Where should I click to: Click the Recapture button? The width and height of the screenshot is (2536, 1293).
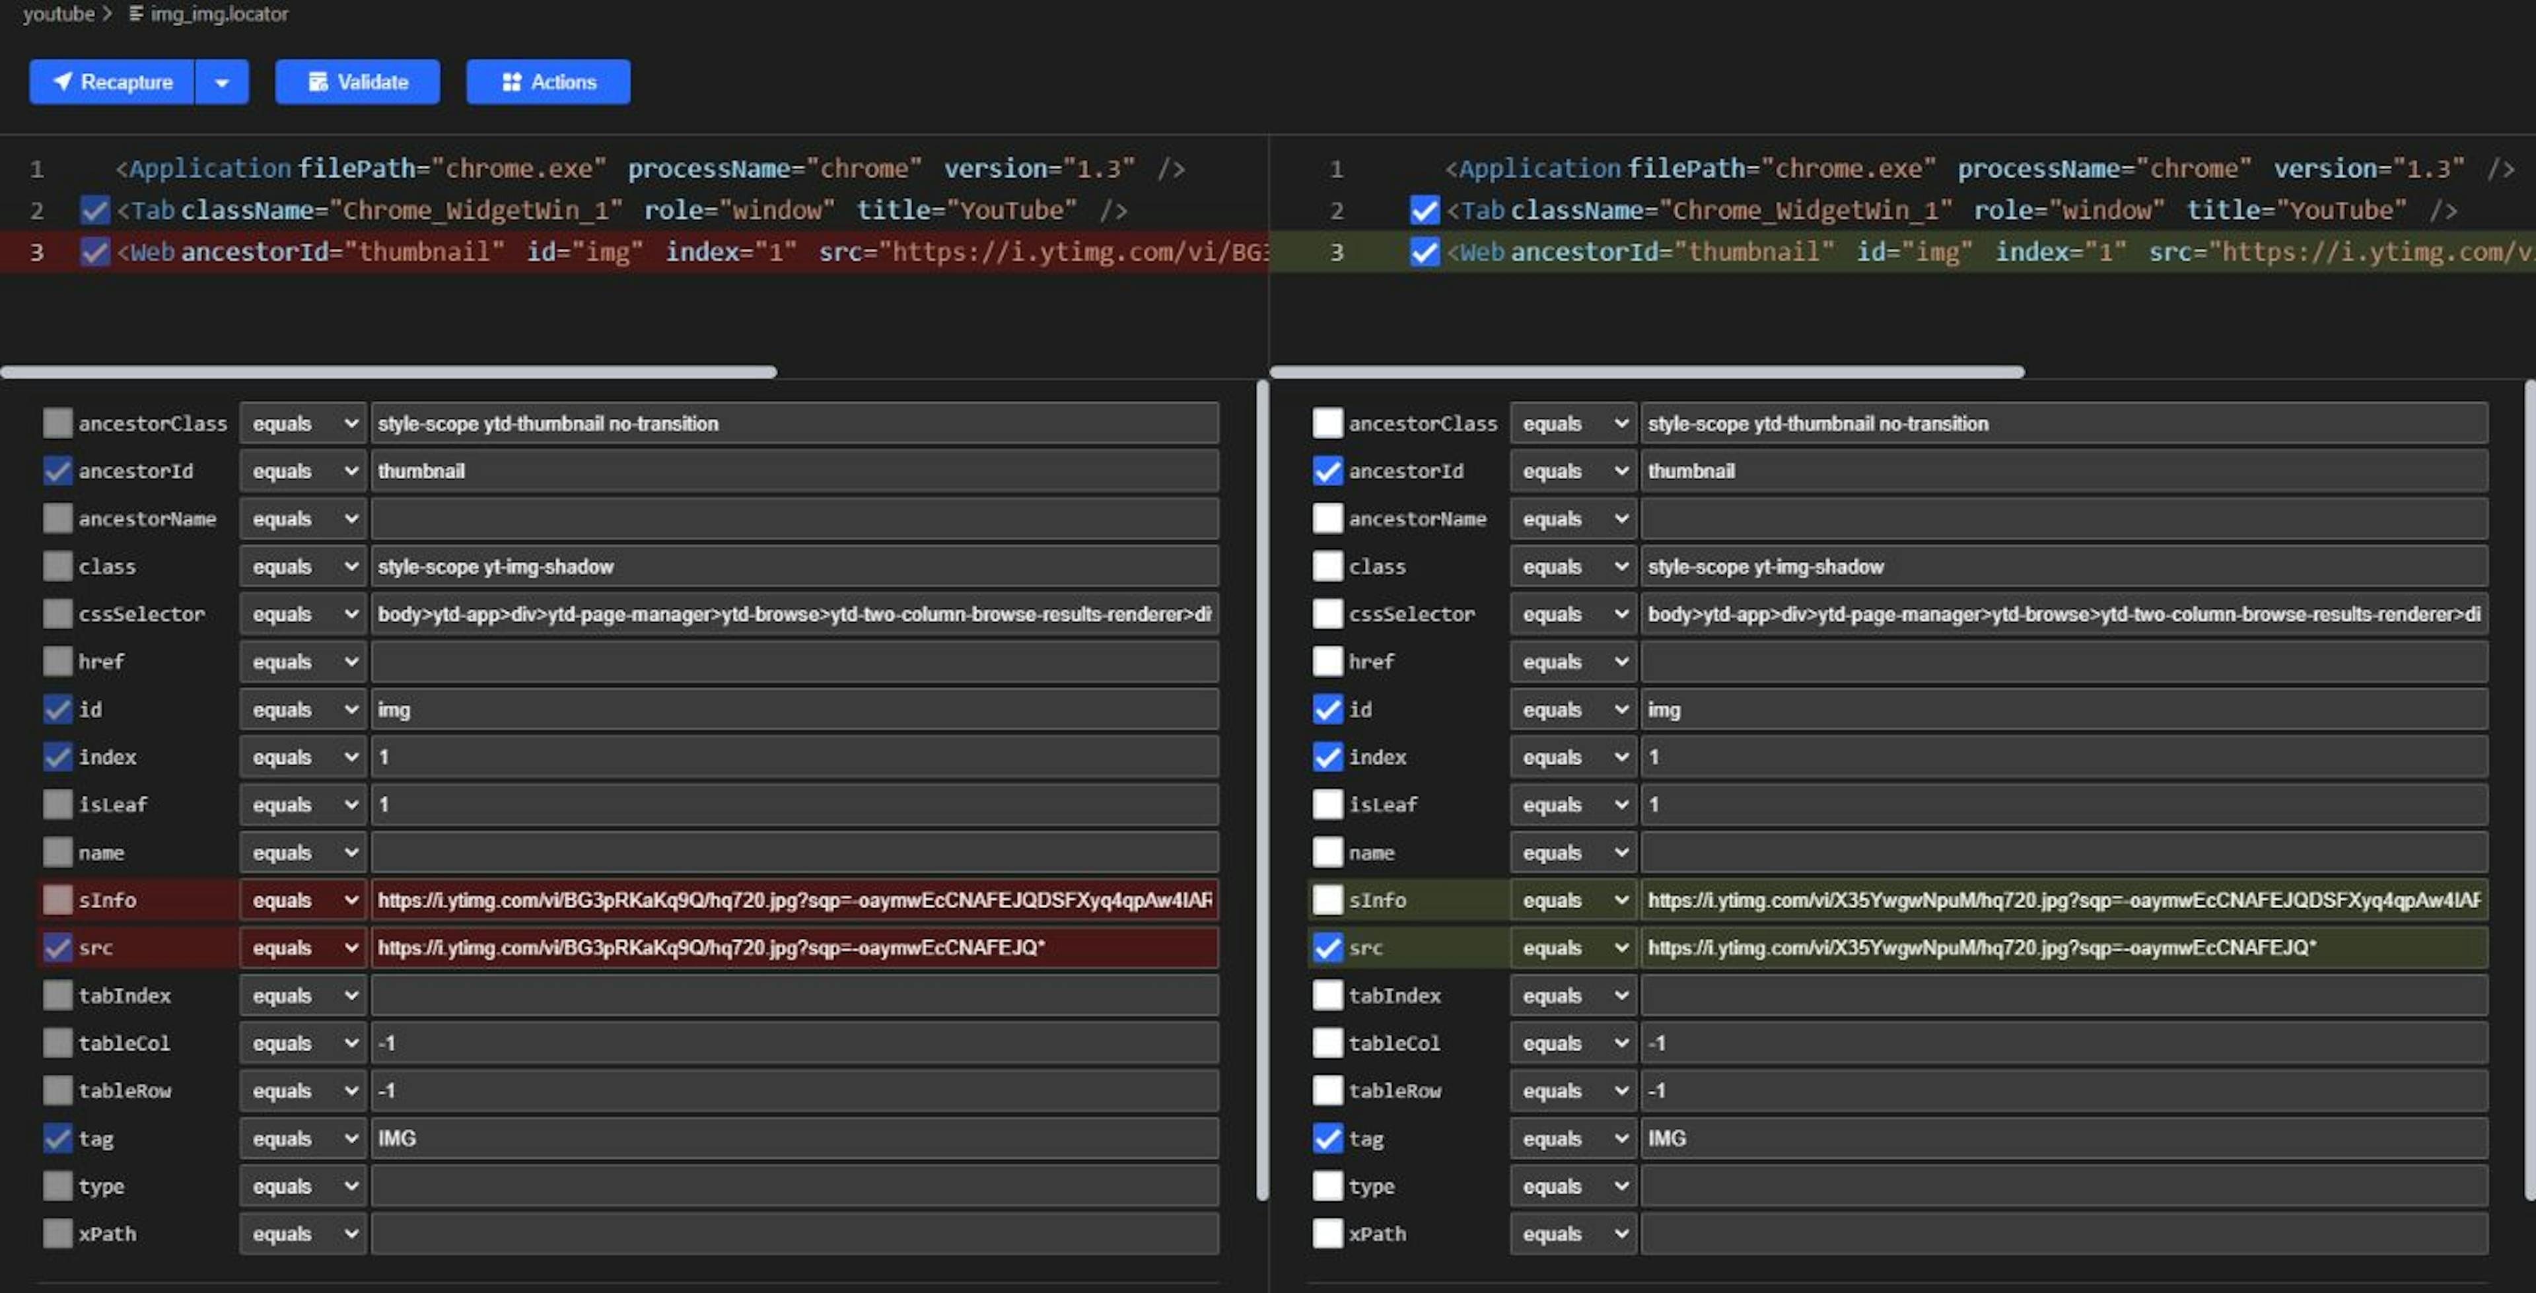pyautogui.click(x=111, y=82)
